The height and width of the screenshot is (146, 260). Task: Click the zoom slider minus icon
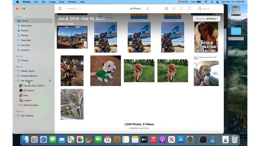tap(65, 9)
